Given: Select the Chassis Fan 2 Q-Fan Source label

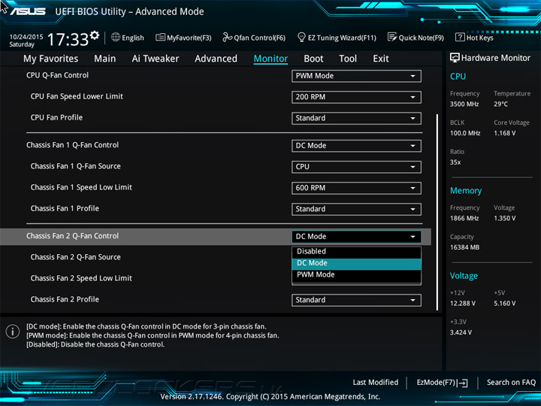Looking at the screenshot, I should tap(76, 257).
